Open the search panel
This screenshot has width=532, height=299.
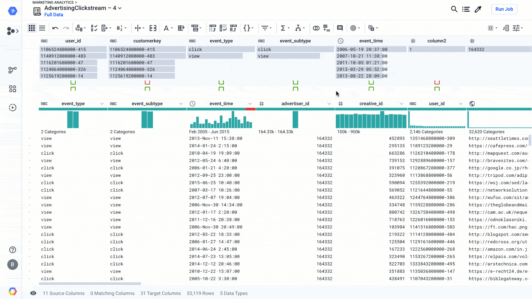454,9
